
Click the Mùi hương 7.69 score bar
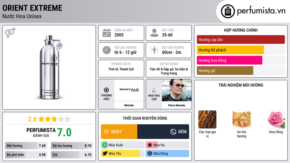point(26,146)
